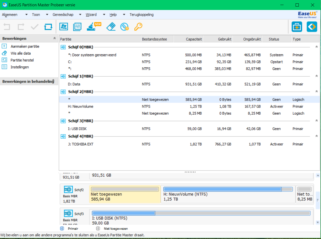Click the orange key activation icon

coord(138,27)
